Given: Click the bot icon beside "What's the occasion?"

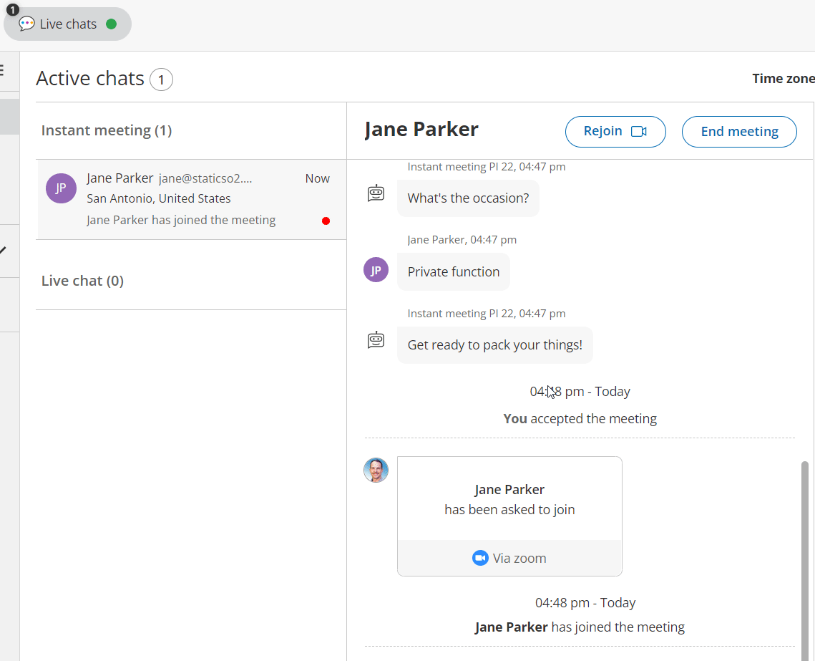Looking at the screenshot, I should (x=376, y=193).
